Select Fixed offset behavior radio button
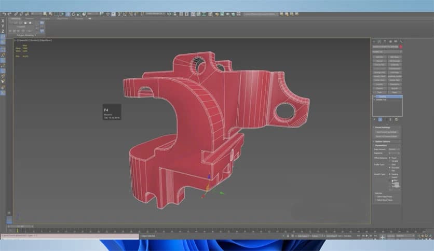434x251 pixels. tap(390, 158)
